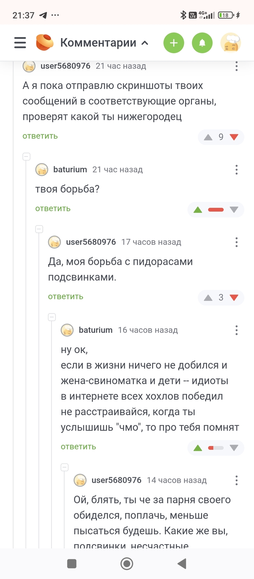Open your profile avatar in the top bar
Screen dimensions: 254x579
pos(231,42)
